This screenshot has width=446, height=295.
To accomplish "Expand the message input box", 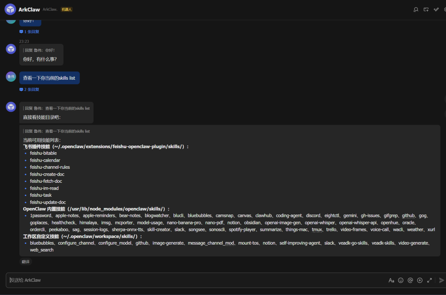I will pos(429,280).
